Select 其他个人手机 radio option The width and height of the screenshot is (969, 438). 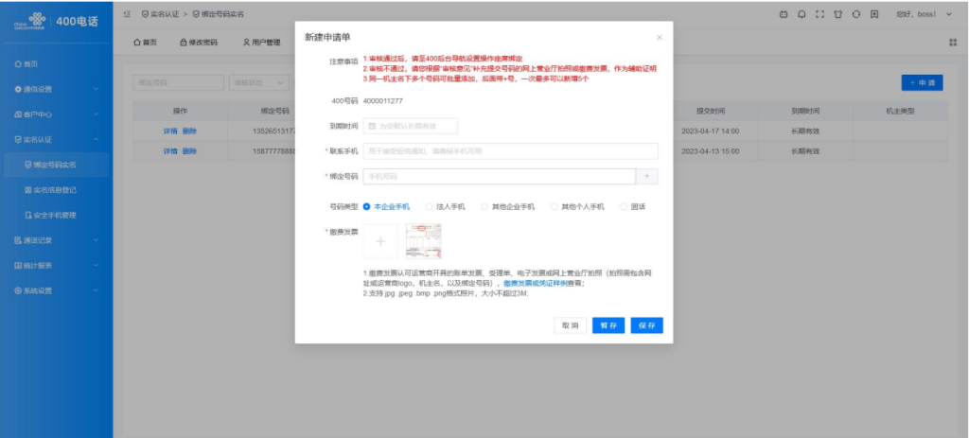(577, 207)
